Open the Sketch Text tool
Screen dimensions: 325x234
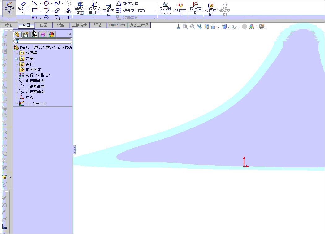click(68, 10)
